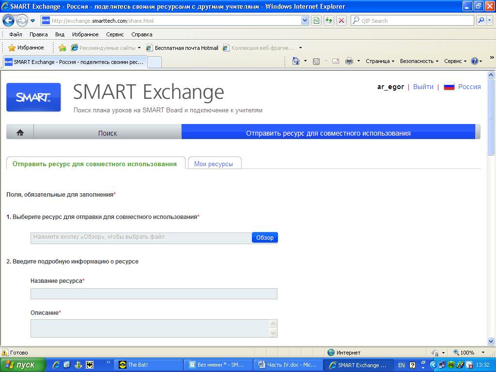Click the compatibility view icon
496x372 pixels.
pos(316,21)
